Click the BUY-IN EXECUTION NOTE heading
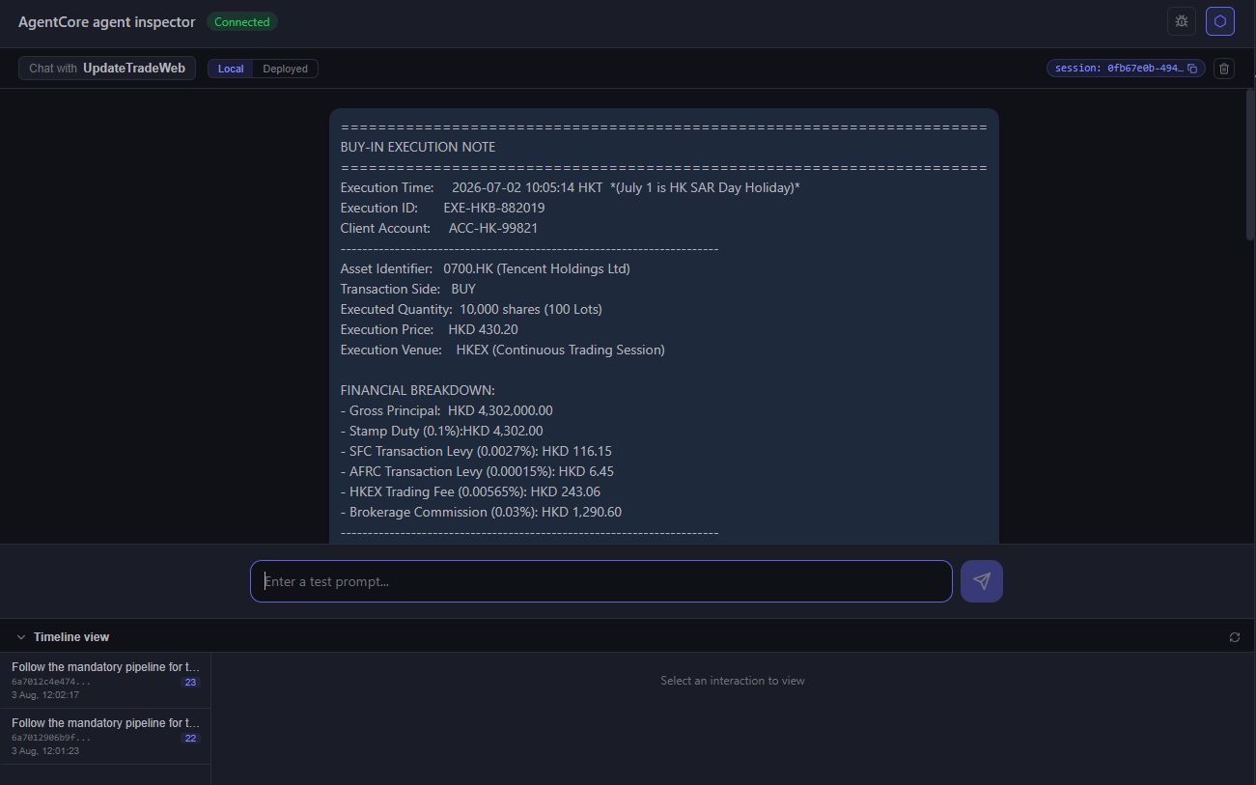Screen dimensions: 1256x785 (x=418, y=148)
